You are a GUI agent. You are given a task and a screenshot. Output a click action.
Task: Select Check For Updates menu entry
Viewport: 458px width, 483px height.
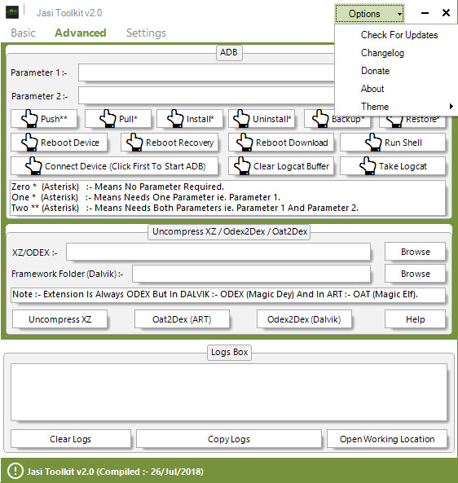399,35
